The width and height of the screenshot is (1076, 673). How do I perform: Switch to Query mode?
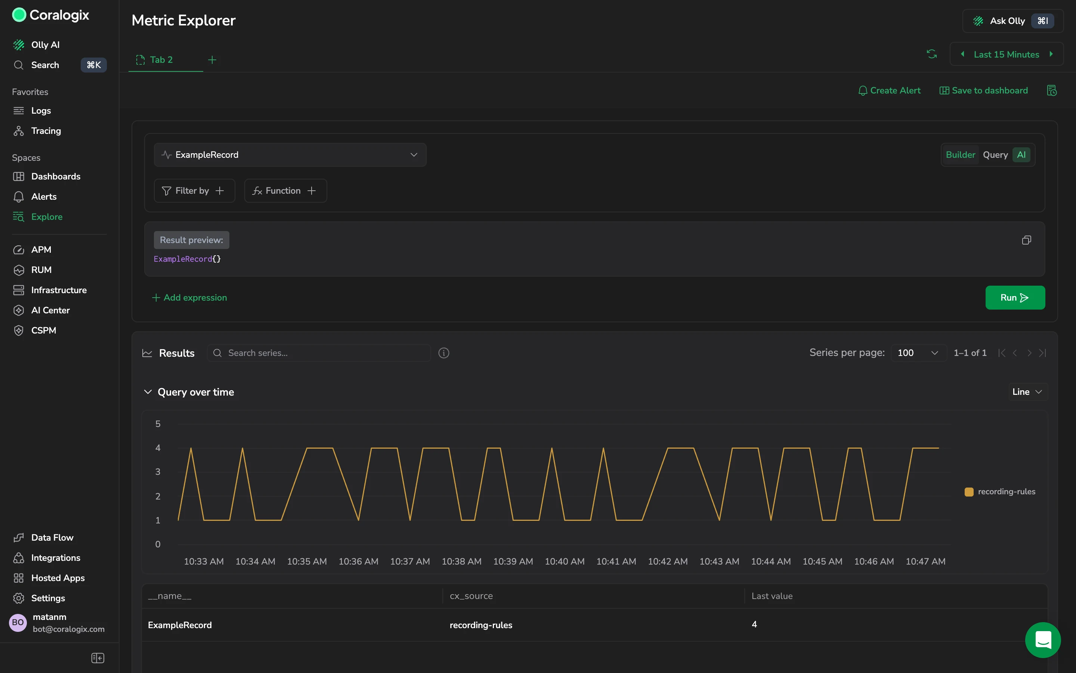click(995, 154)
